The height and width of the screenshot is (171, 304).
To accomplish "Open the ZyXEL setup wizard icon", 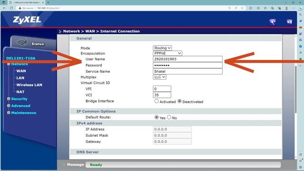I will [273, 22].
